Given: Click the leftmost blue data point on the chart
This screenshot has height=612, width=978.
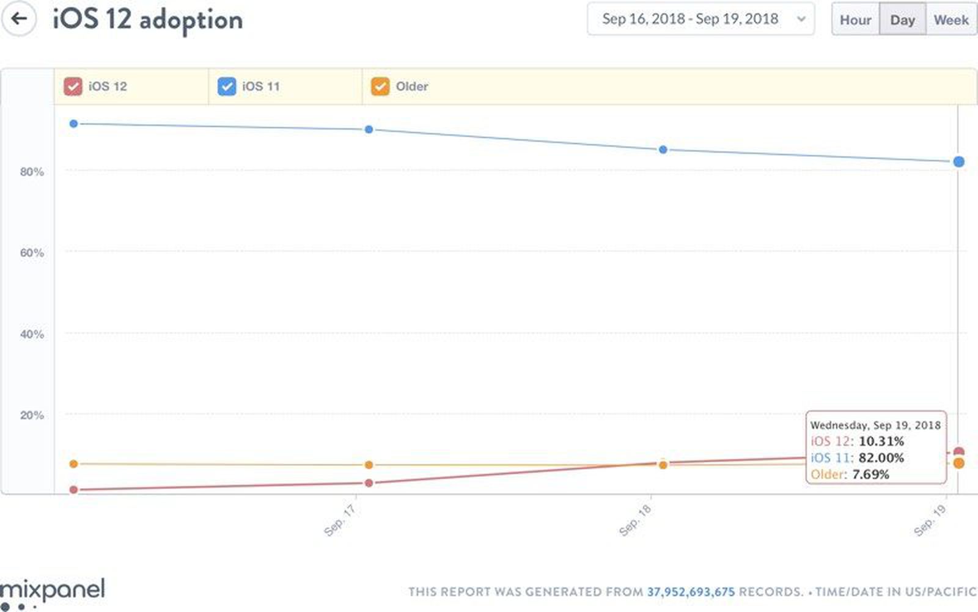Looking at the screenshot, I should (75, 124).
